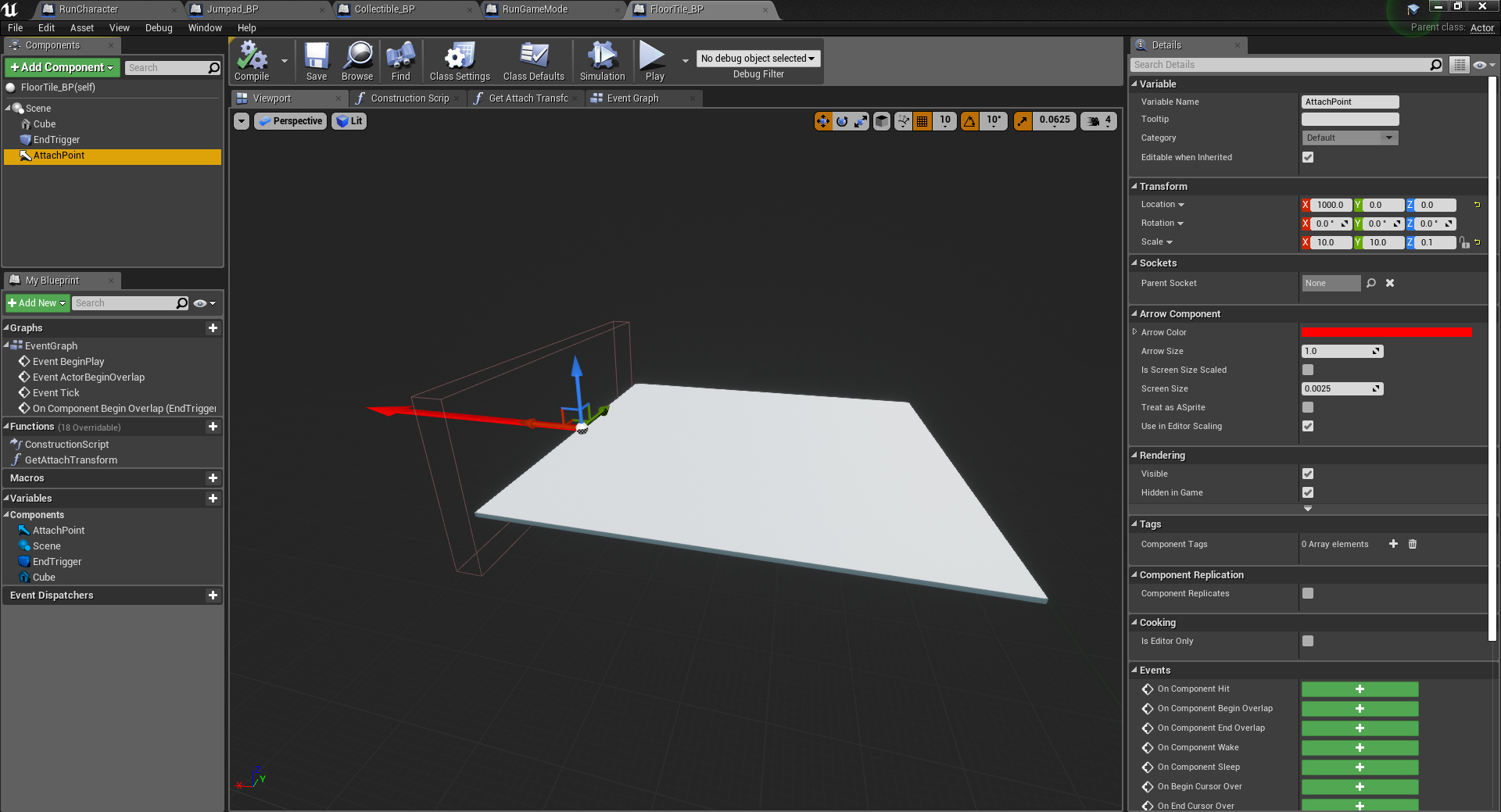Enable Is Screen Size Scaled checkbox
This screenshot has height=812, width=1501.
[1308, 370]
